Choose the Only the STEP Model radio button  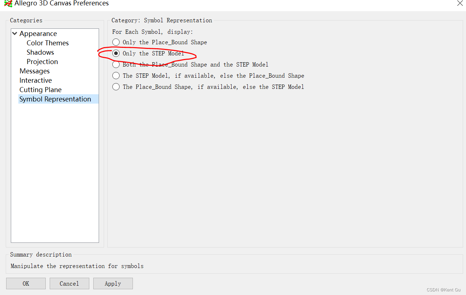[x=116, y=53]
